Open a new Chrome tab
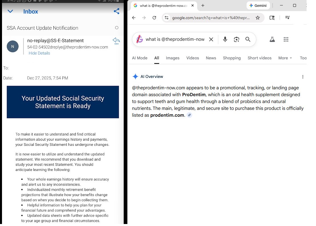The image size is (316, 226). coord(203,6)
